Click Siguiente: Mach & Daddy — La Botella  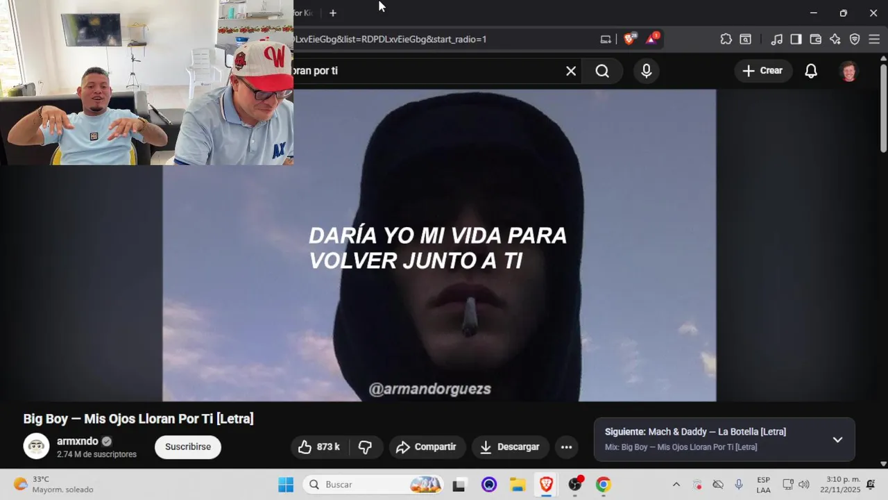pos(695,432)
